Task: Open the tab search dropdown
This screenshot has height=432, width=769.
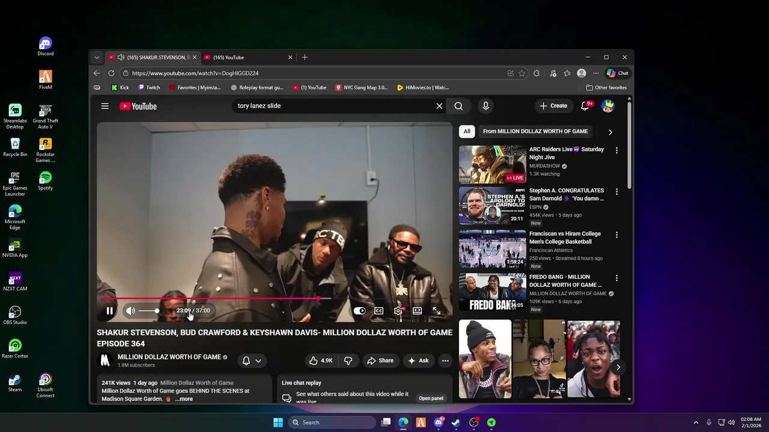Action: (97, 58)
